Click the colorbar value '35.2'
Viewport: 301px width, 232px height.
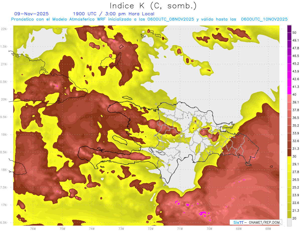[x=295, y=125]
